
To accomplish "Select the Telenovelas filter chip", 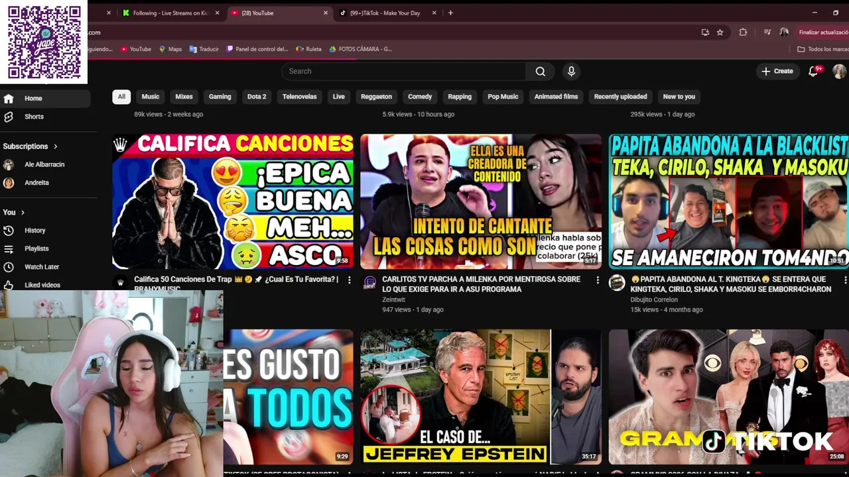I will click(300, 97).
